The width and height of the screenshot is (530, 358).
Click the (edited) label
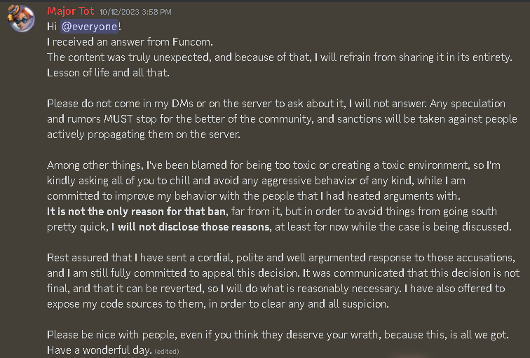[167, 350]
